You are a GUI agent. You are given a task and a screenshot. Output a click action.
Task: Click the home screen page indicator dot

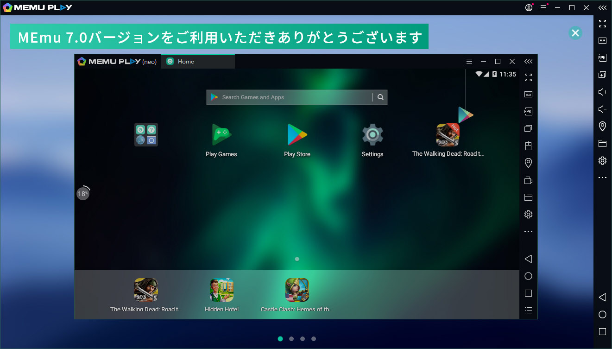click(x=297, y=259)
